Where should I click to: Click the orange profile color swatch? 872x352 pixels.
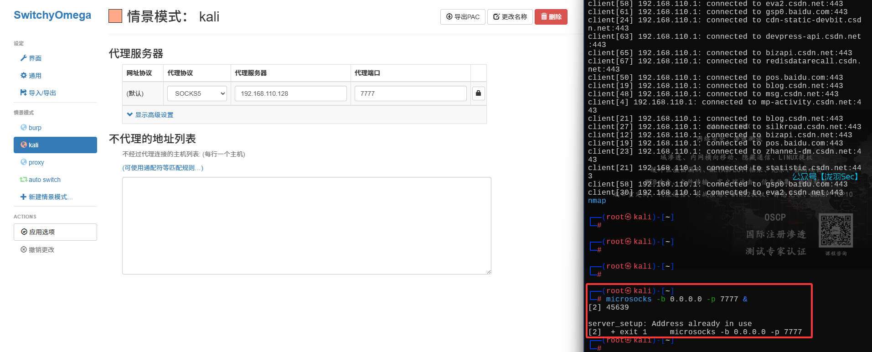pyautogui.click(x=115, y=16)
